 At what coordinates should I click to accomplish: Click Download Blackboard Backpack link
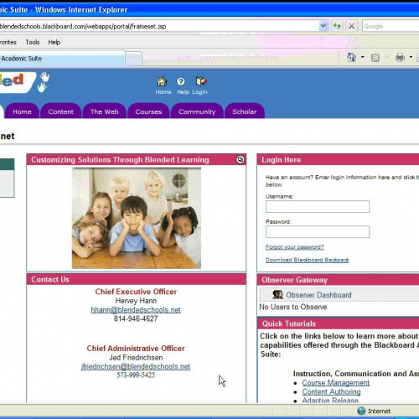point(307,260)
